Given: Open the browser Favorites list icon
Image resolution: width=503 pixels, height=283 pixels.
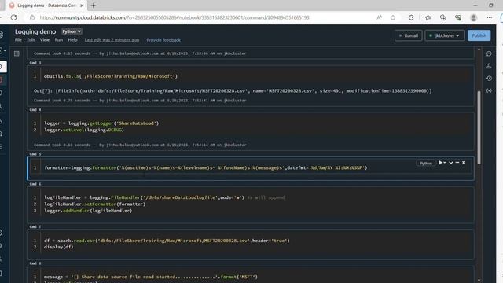Looking at the screenshot, I should [428, 17].
